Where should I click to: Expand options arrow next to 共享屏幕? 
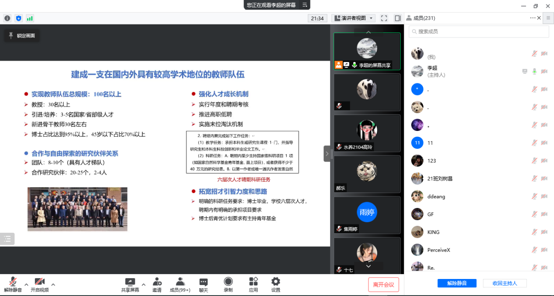pyautogui.click(x=144, y=285)
